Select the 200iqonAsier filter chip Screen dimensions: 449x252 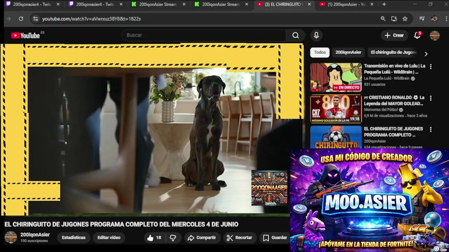[x=348, y=52]
